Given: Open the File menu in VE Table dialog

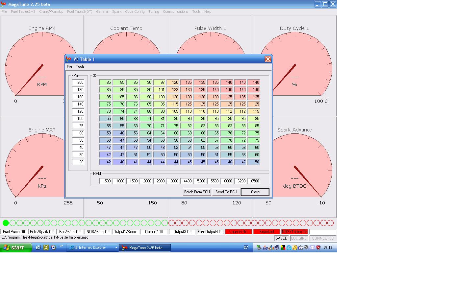Looking at the screenshot, I should (x=69, y=66).
